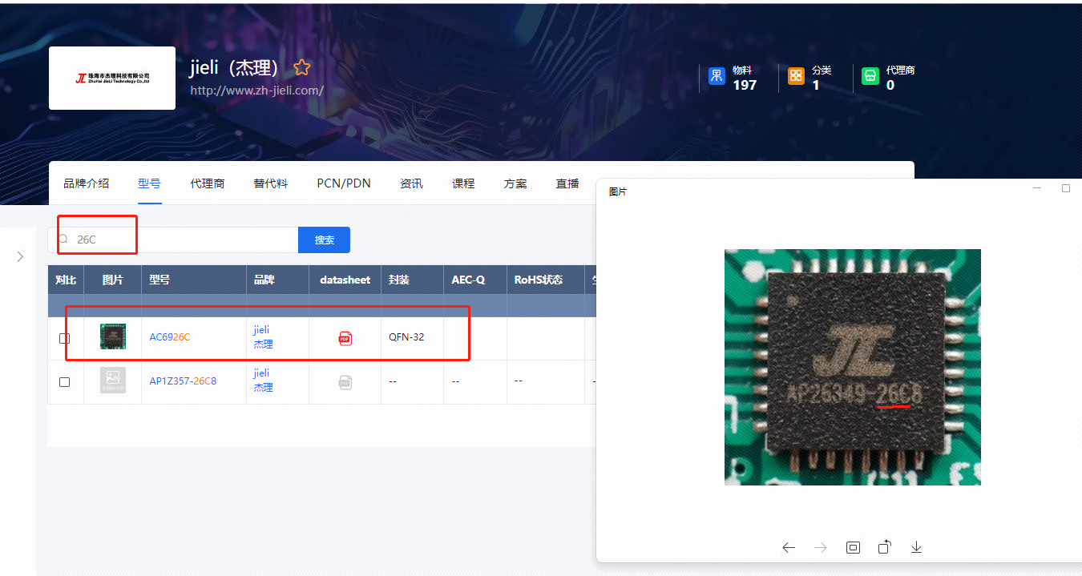Click the gray datasheet icon for AP1Z357-26C8
Viewport: 1082px width, 576px height.
[345, 382]
